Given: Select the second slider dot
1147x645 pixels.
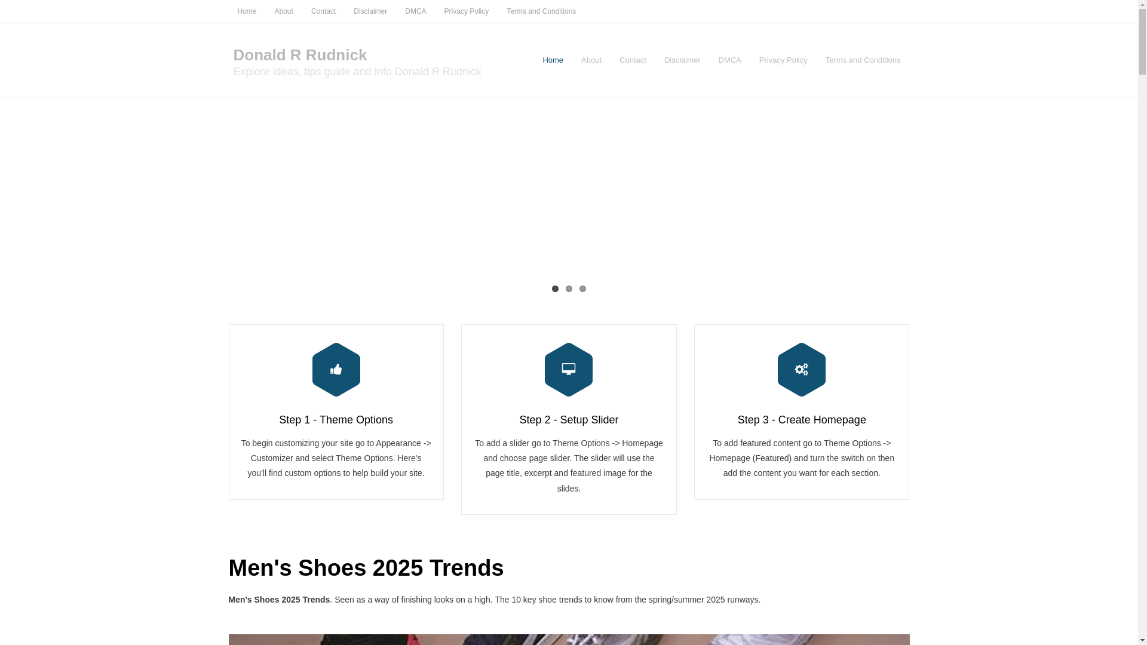Looking at the screenshot, I should 569,289.
